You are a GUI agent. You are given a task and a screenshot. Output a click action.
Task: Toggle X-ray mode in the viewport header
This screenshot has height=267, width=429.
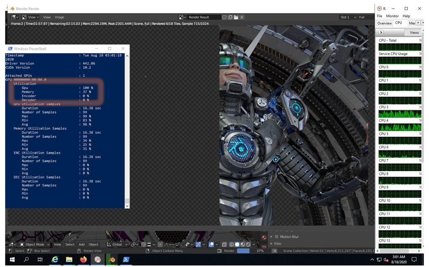[x=224, y=244]
